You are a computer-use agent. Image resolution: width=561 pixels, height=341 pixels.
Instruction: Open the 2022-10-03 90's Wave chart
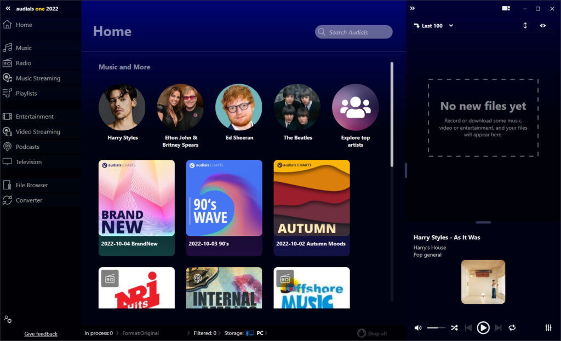[x=224, y=207]
